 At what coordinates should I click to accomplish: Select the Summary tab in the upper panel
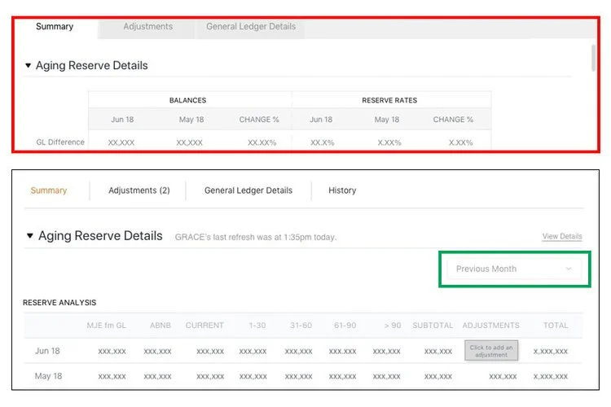pos(55,27)
